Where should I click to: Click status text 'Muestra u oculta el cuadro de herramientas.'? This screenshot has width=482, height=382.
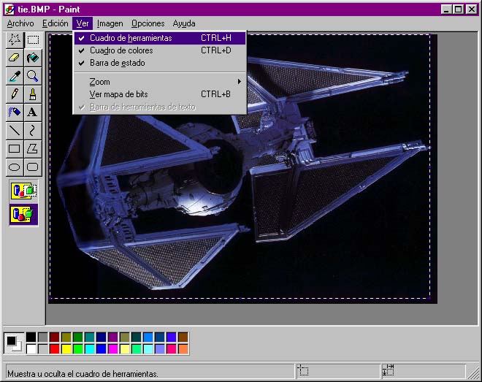point(83,374)
